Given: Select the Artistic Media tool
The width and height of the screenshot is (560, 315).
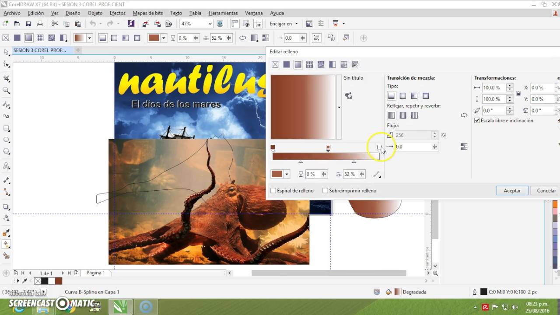Looking at the screenshot, I should [x=7, y=116].
